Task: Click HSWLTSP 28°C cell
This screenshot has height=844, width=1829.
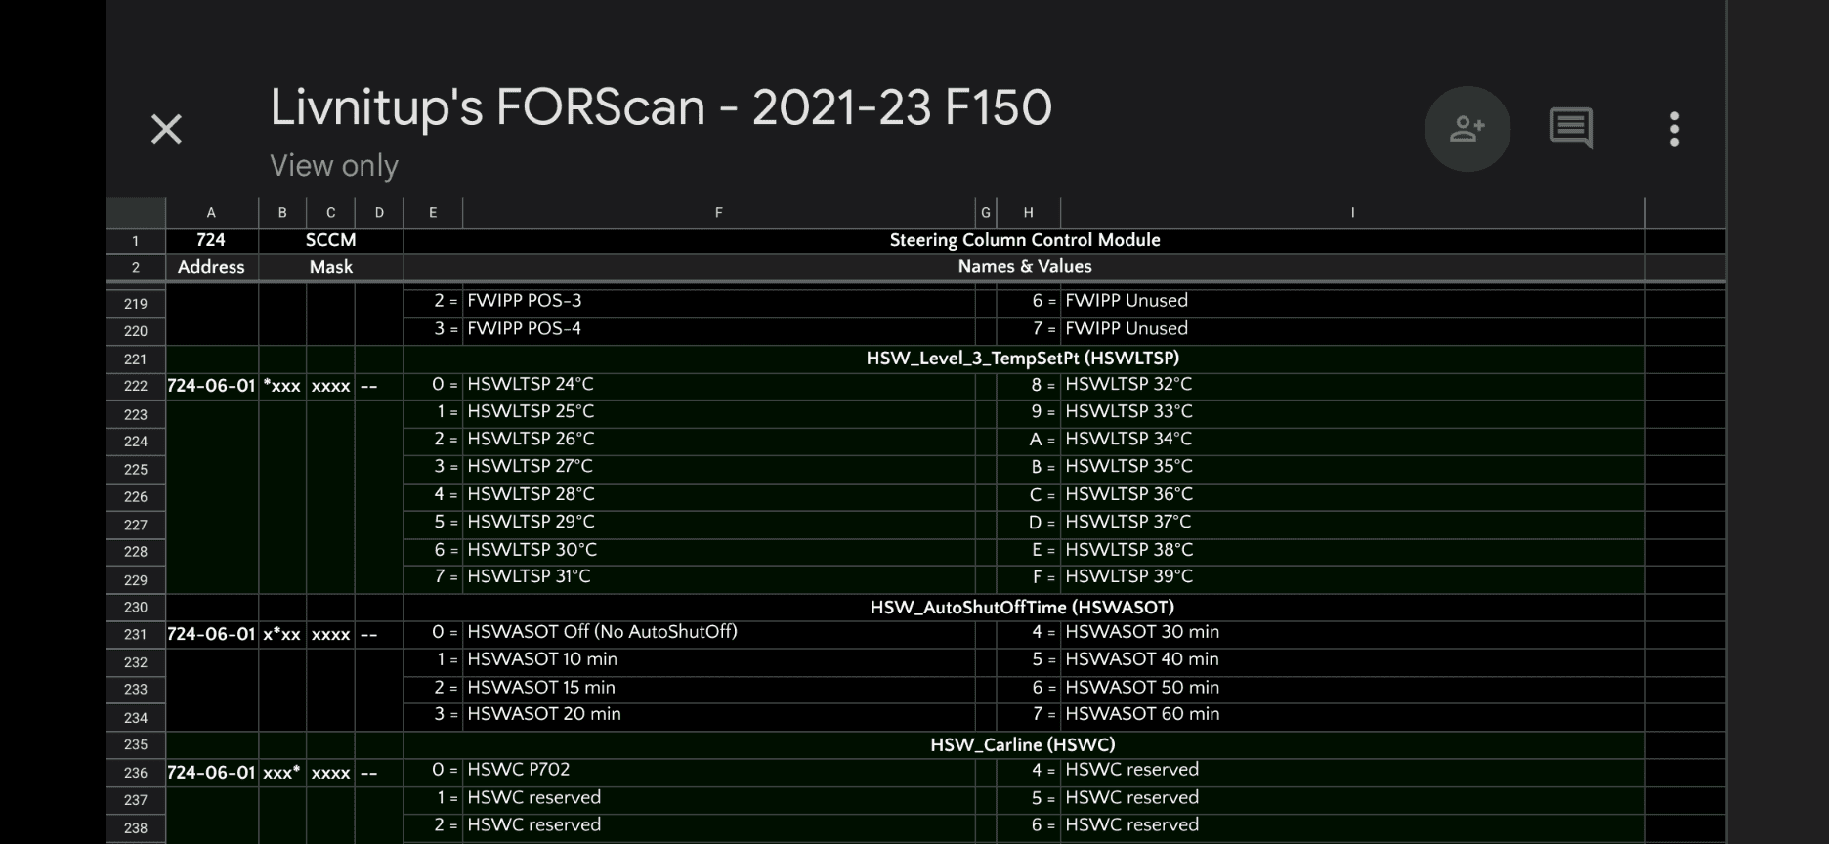Action: [x=718, y=495]
